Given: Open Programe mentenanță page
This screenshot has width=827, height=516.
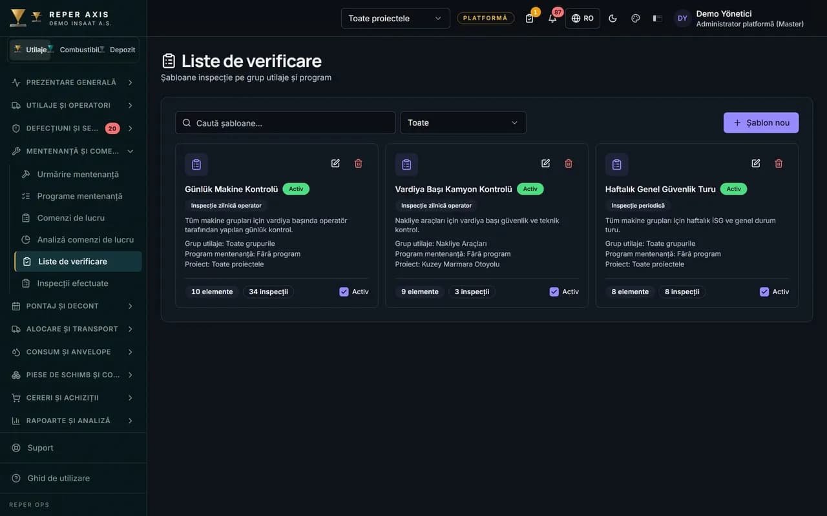Looking at the screenshot, I should tap(78, 196).
